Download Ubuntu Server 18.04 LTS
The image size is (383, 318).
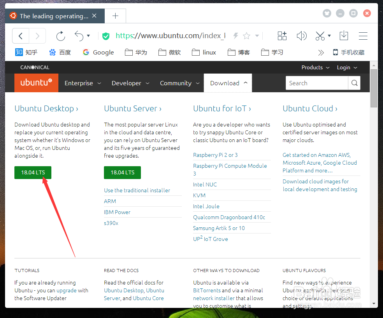(122, 172)
